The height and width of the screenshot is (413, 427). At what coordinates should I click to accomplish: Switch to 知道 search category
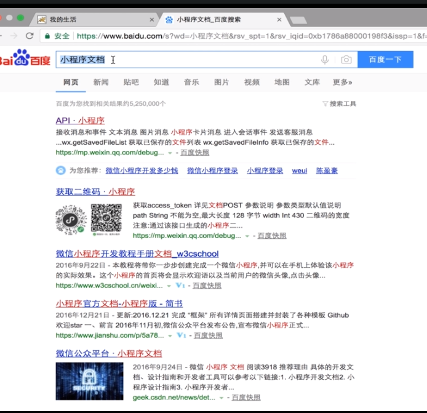[161, 82]
